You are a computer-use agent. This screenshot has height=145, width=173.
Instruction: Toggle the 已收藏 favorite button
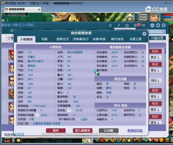(109, 130)
